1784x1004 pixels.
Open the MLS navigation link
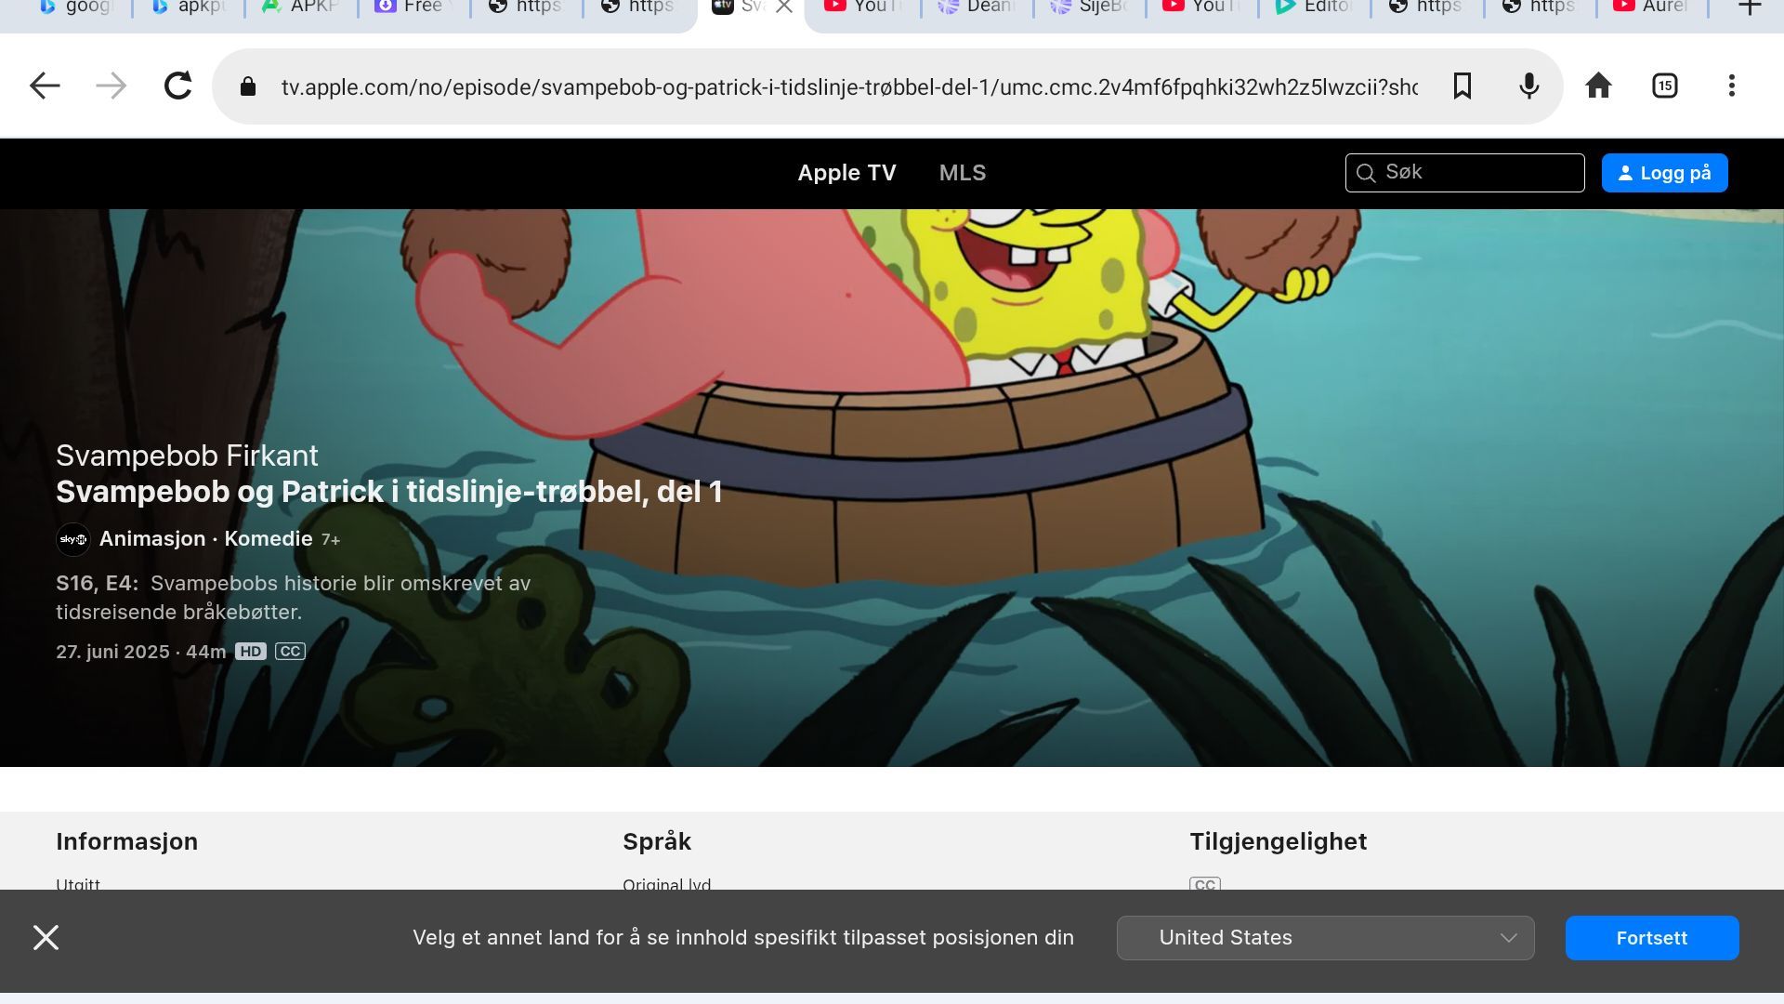[x=963, y=173]
